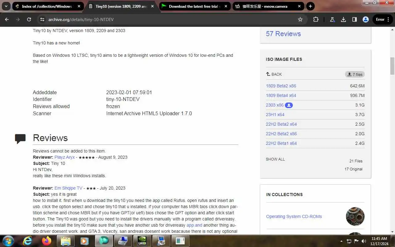Click the active teal browser taskbar icon
395x247 pixels.
coord(104,241)
